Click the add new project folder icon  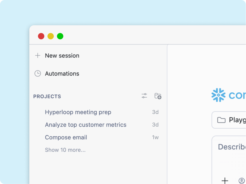158,96
